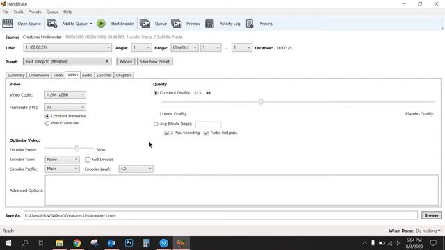Viewport: 445px width, 250px height.
Task: Click the green Start Encode play icon
Action: (101, 24)
